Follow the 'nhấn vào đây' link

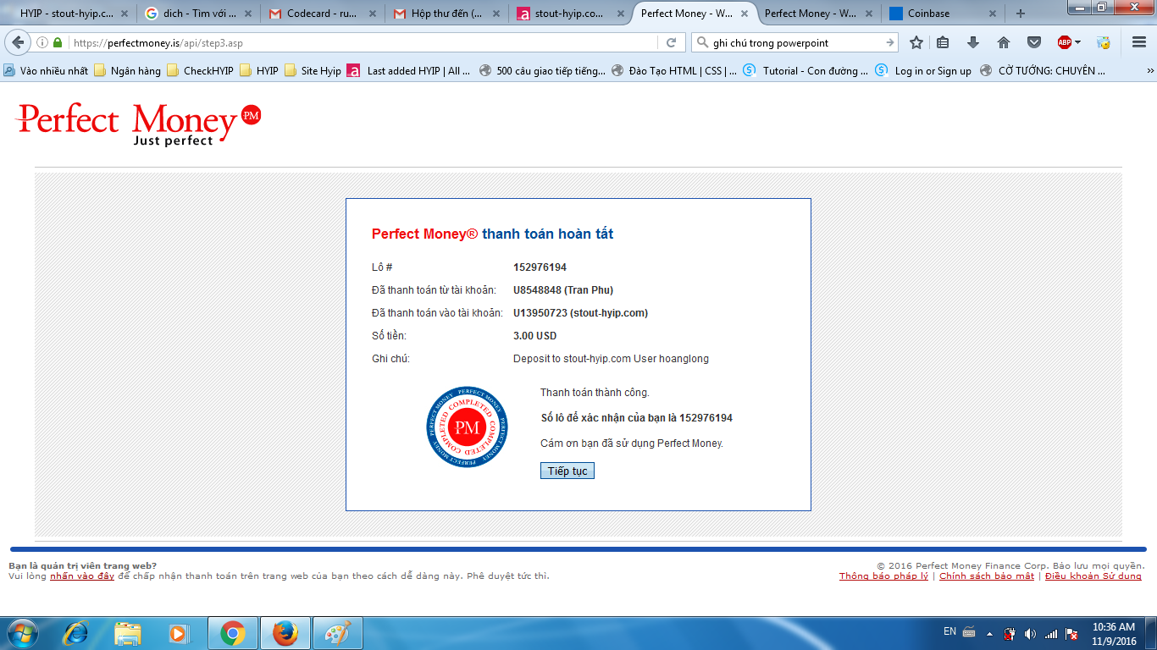[82, 576]
